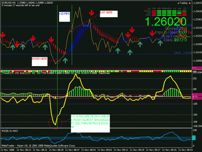Click the M30 column header in signal panel
Viewport: 202px width, 152px height.
[169, 8]
